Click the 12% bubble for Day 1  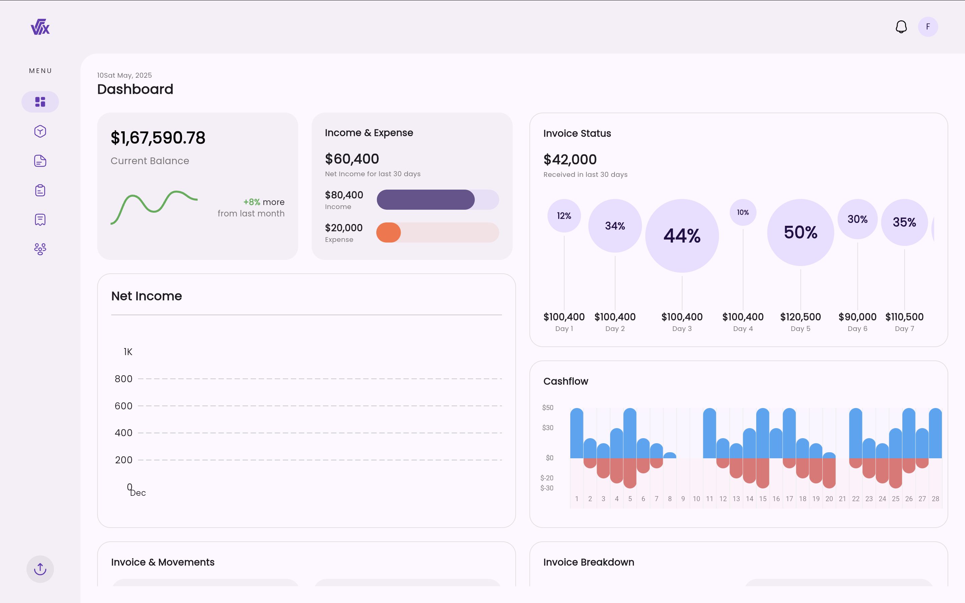pyautogui.click(x=564, y=216)
